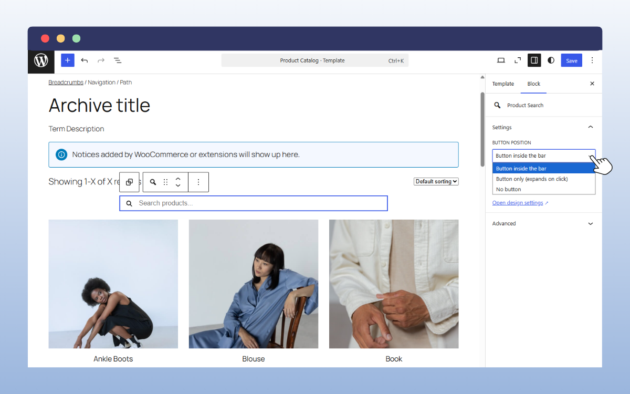Toggle the settings sidebar panel icon
The image size is (630, 394).
(x=534, y=60)
